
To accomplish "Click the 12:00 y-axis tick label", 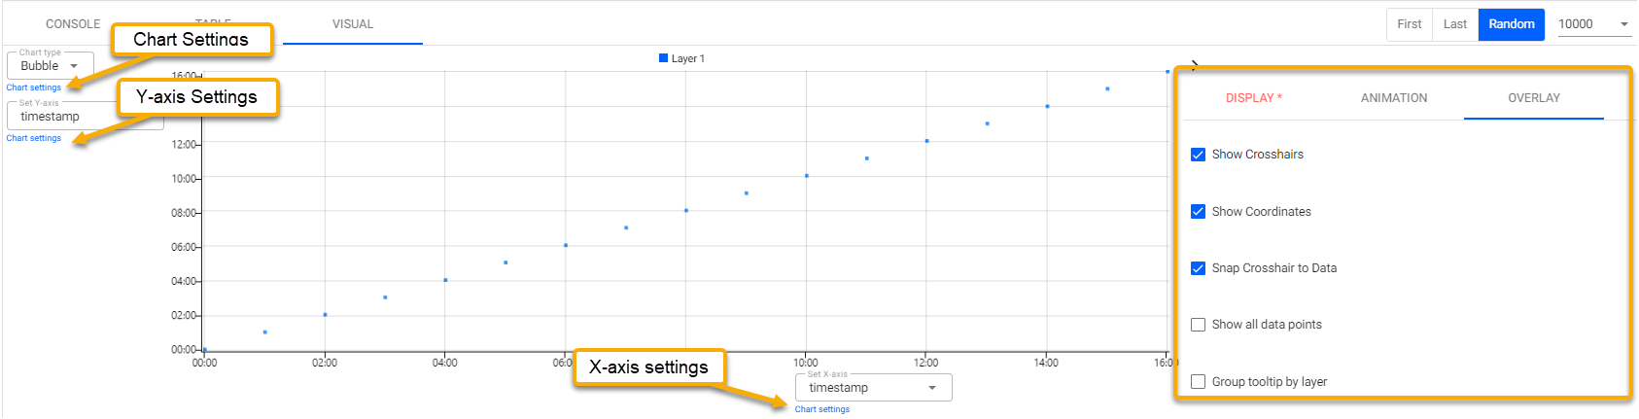I will [185, 145].
